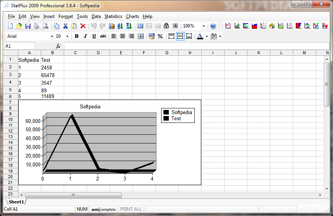Sort descending Z to A
Screen dimensions: 333x216
(129, 26)
